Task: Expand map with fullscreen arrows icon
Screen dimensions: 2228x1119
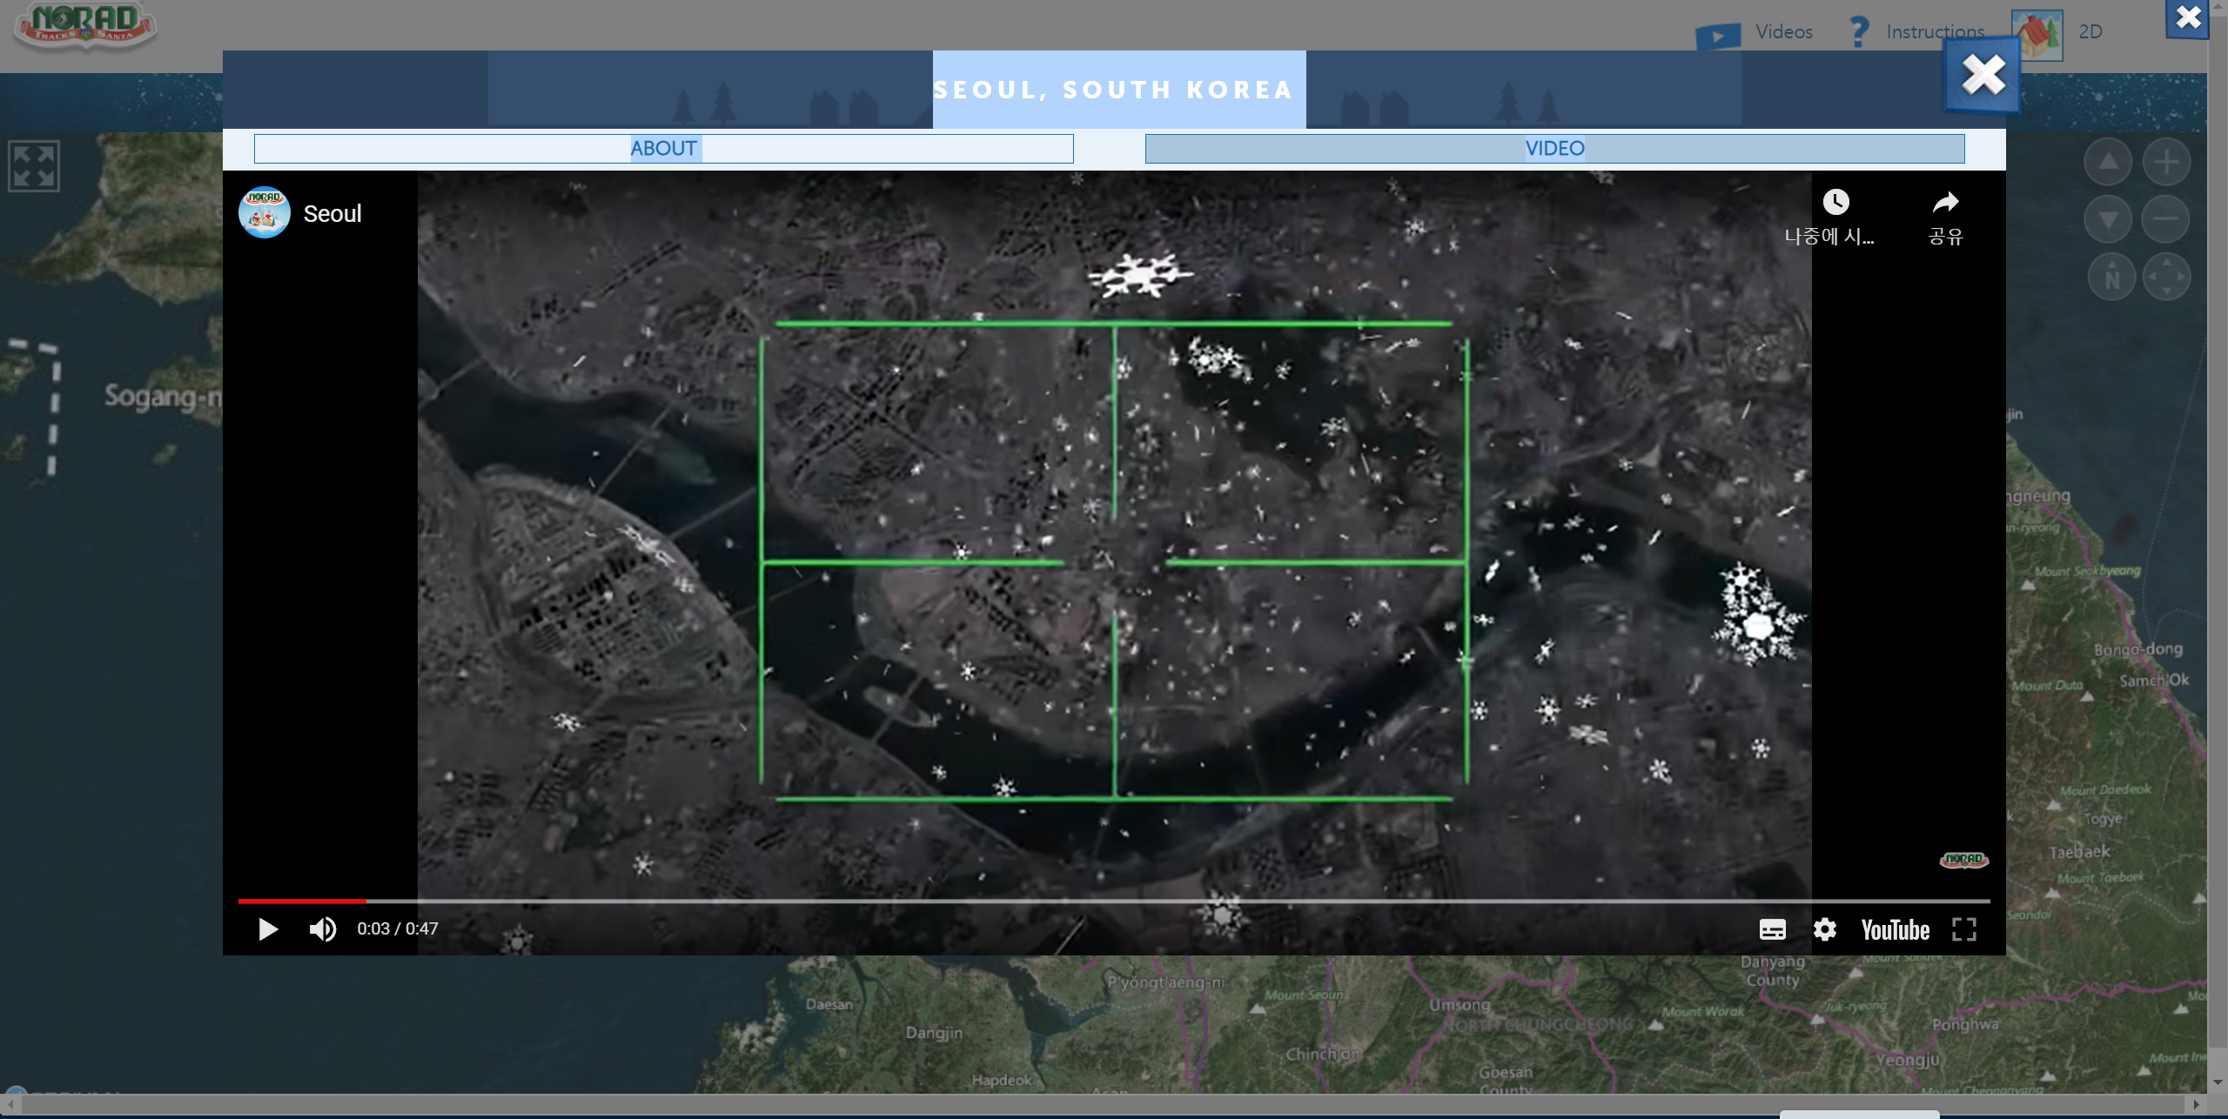Action: coord(34,166)
